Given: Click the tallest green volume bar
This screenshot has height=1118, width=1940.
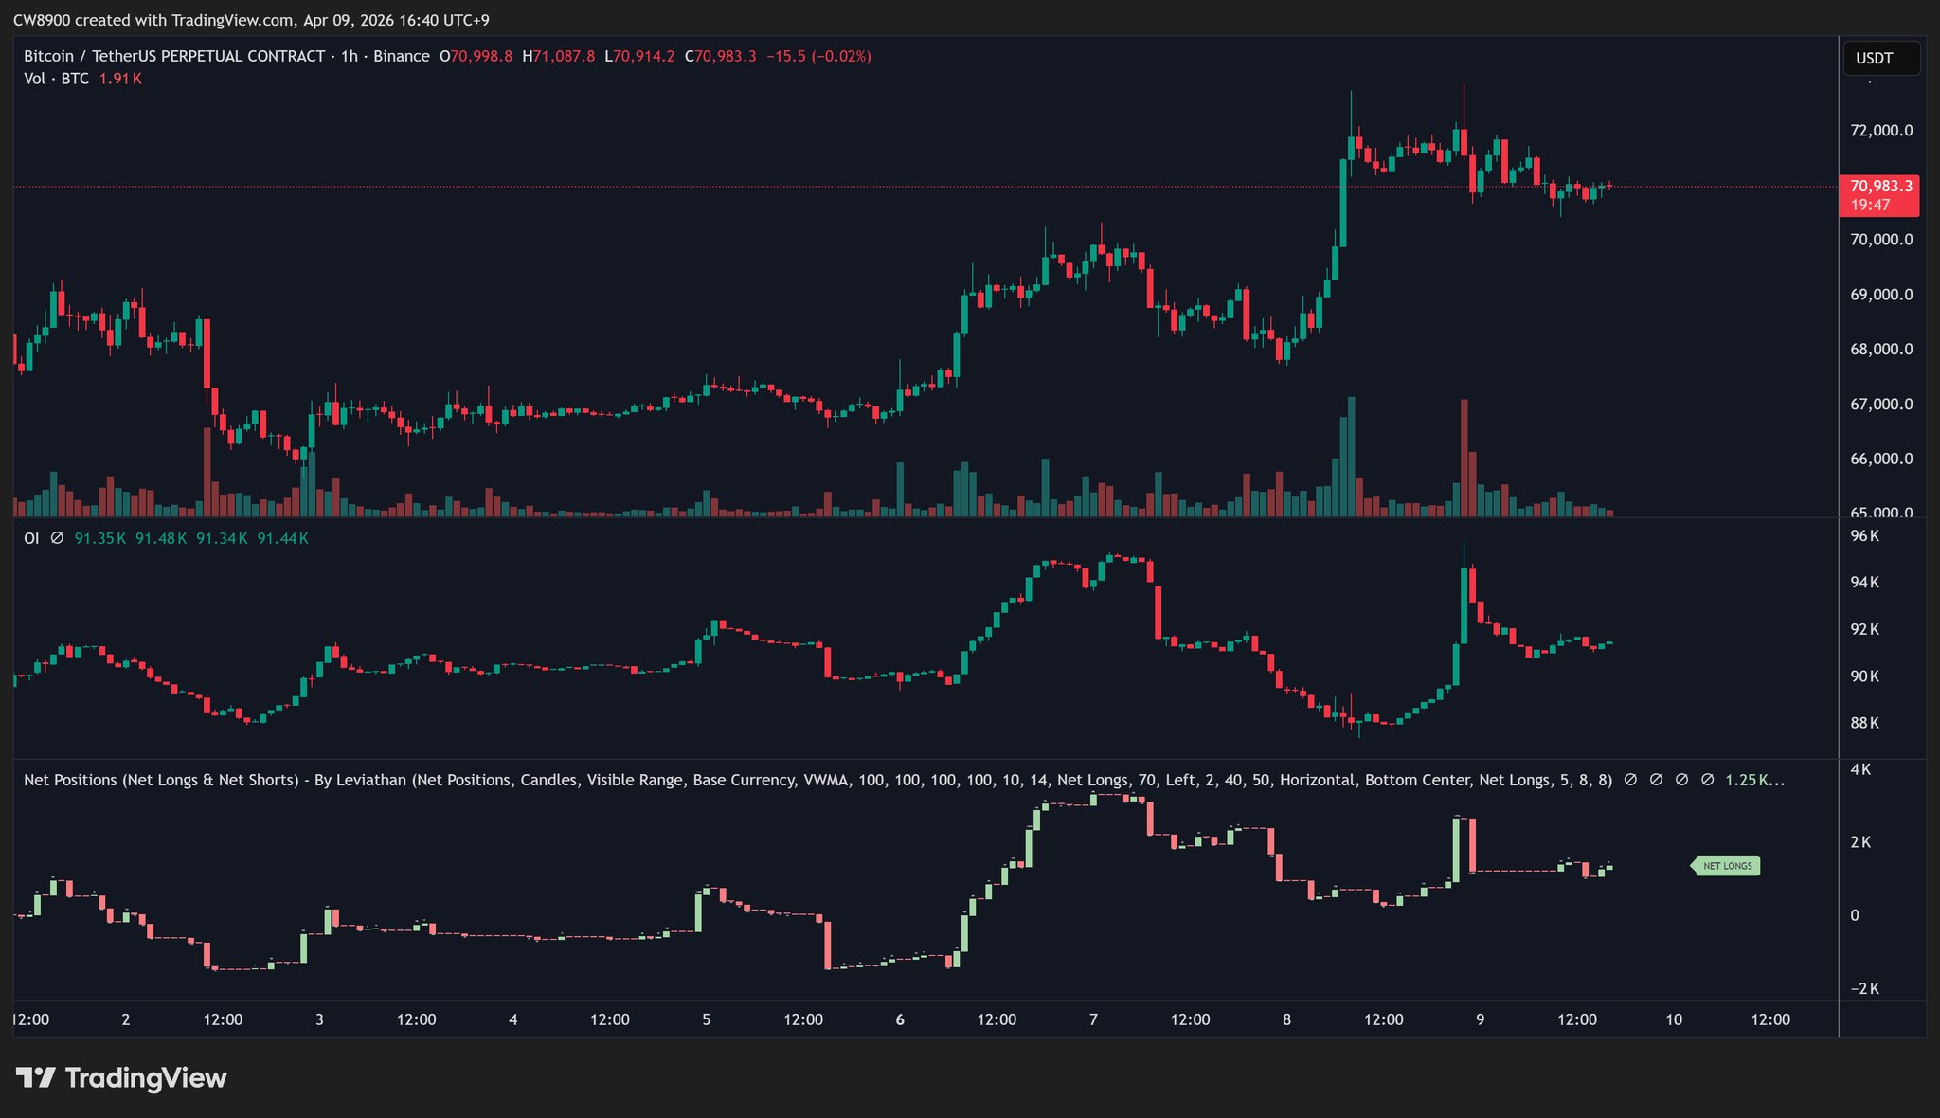Looking at the screenshot, I should click(1351, 457).
